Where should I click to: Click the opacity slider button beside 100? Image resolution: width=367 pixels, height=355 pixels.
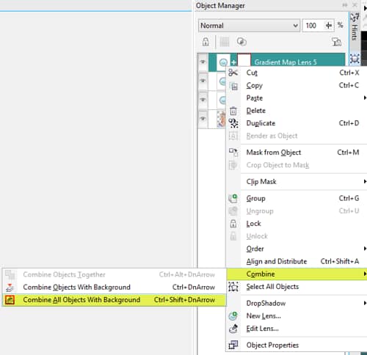point(329,26)
